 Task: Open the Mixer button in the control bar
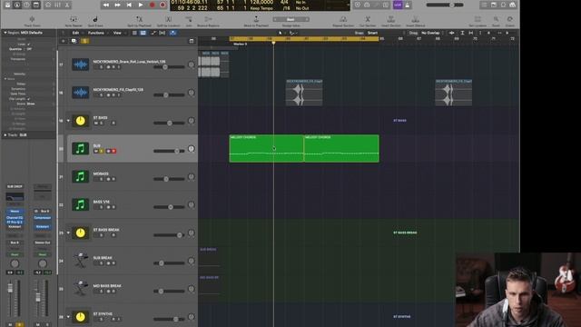click(58, 5)
